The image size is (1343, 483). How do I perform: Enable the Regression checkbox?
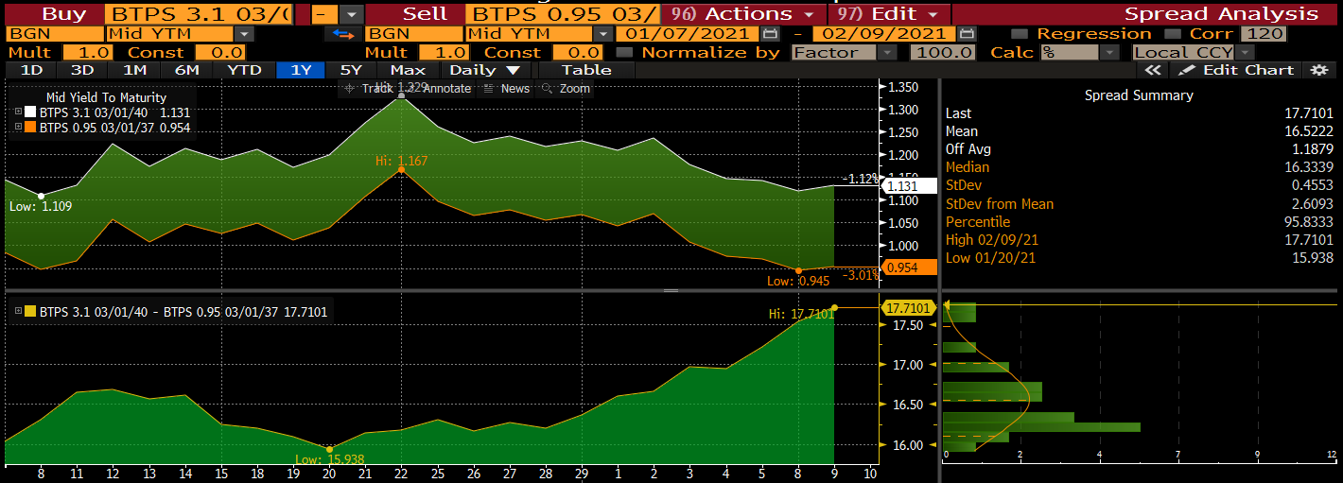pyautogui.click(x=1020, y=34)
